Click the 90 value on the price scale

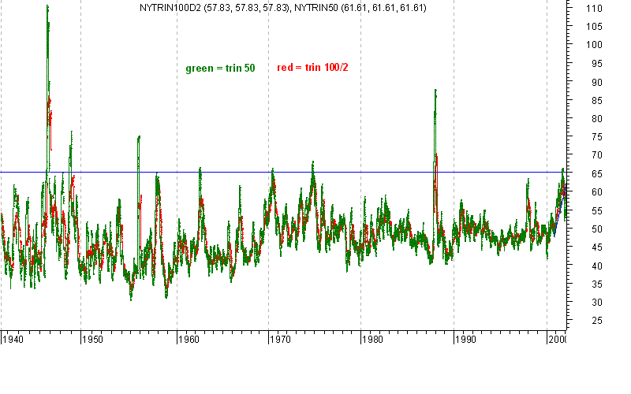(597, 83)
